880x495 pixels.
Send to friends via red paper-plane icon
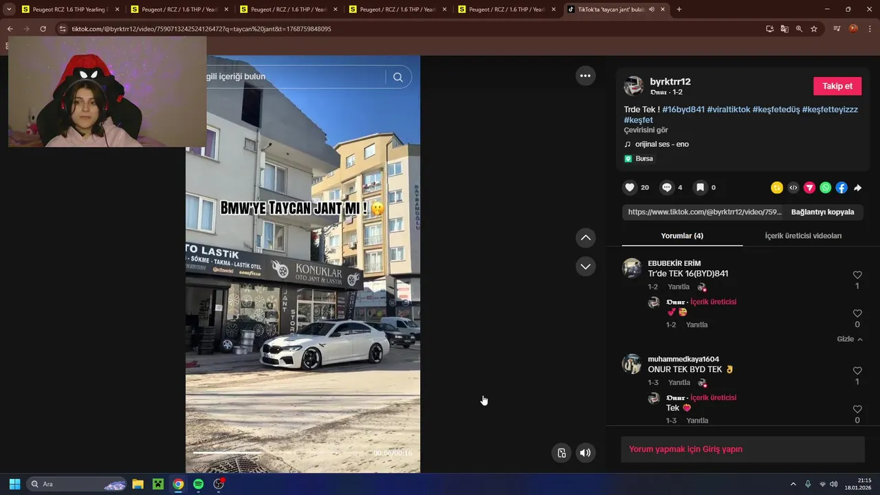point(809,188)
